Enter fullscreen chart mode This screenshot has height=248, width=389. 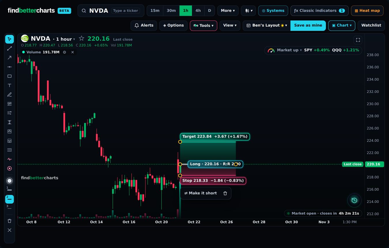(358, 40)
